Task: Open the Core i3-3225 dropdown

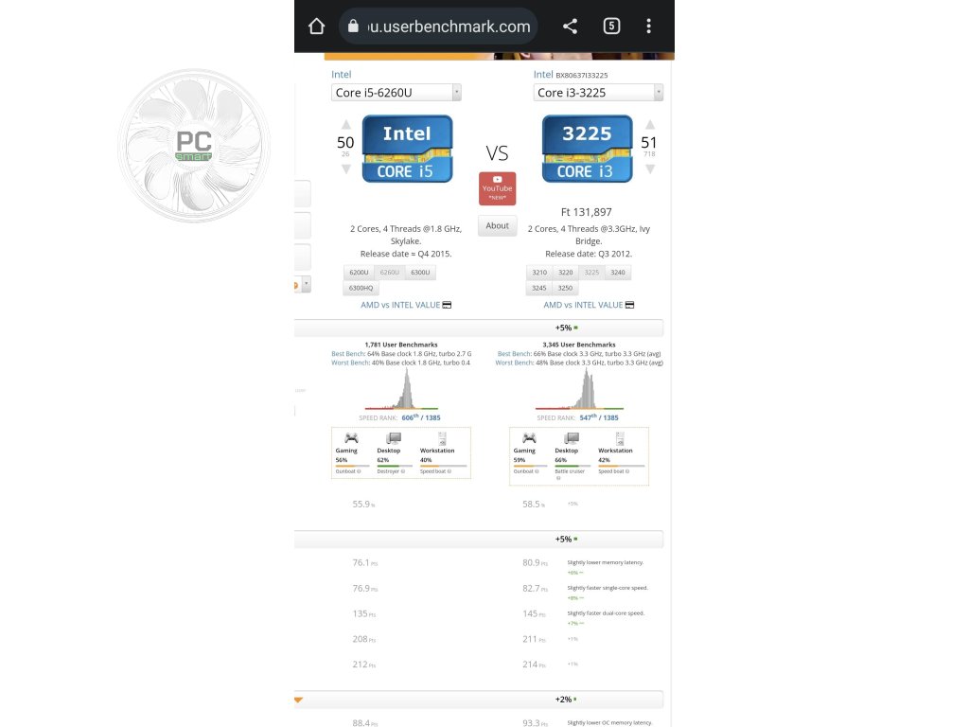Action: pyautogui.click(x=598, y=93)
